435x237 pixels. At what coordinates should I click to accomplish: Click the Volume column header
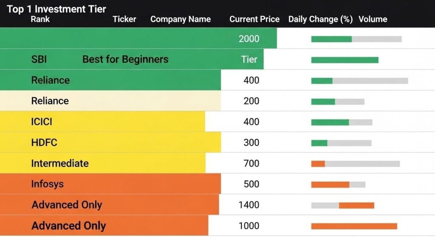click(x=373, y=19)
